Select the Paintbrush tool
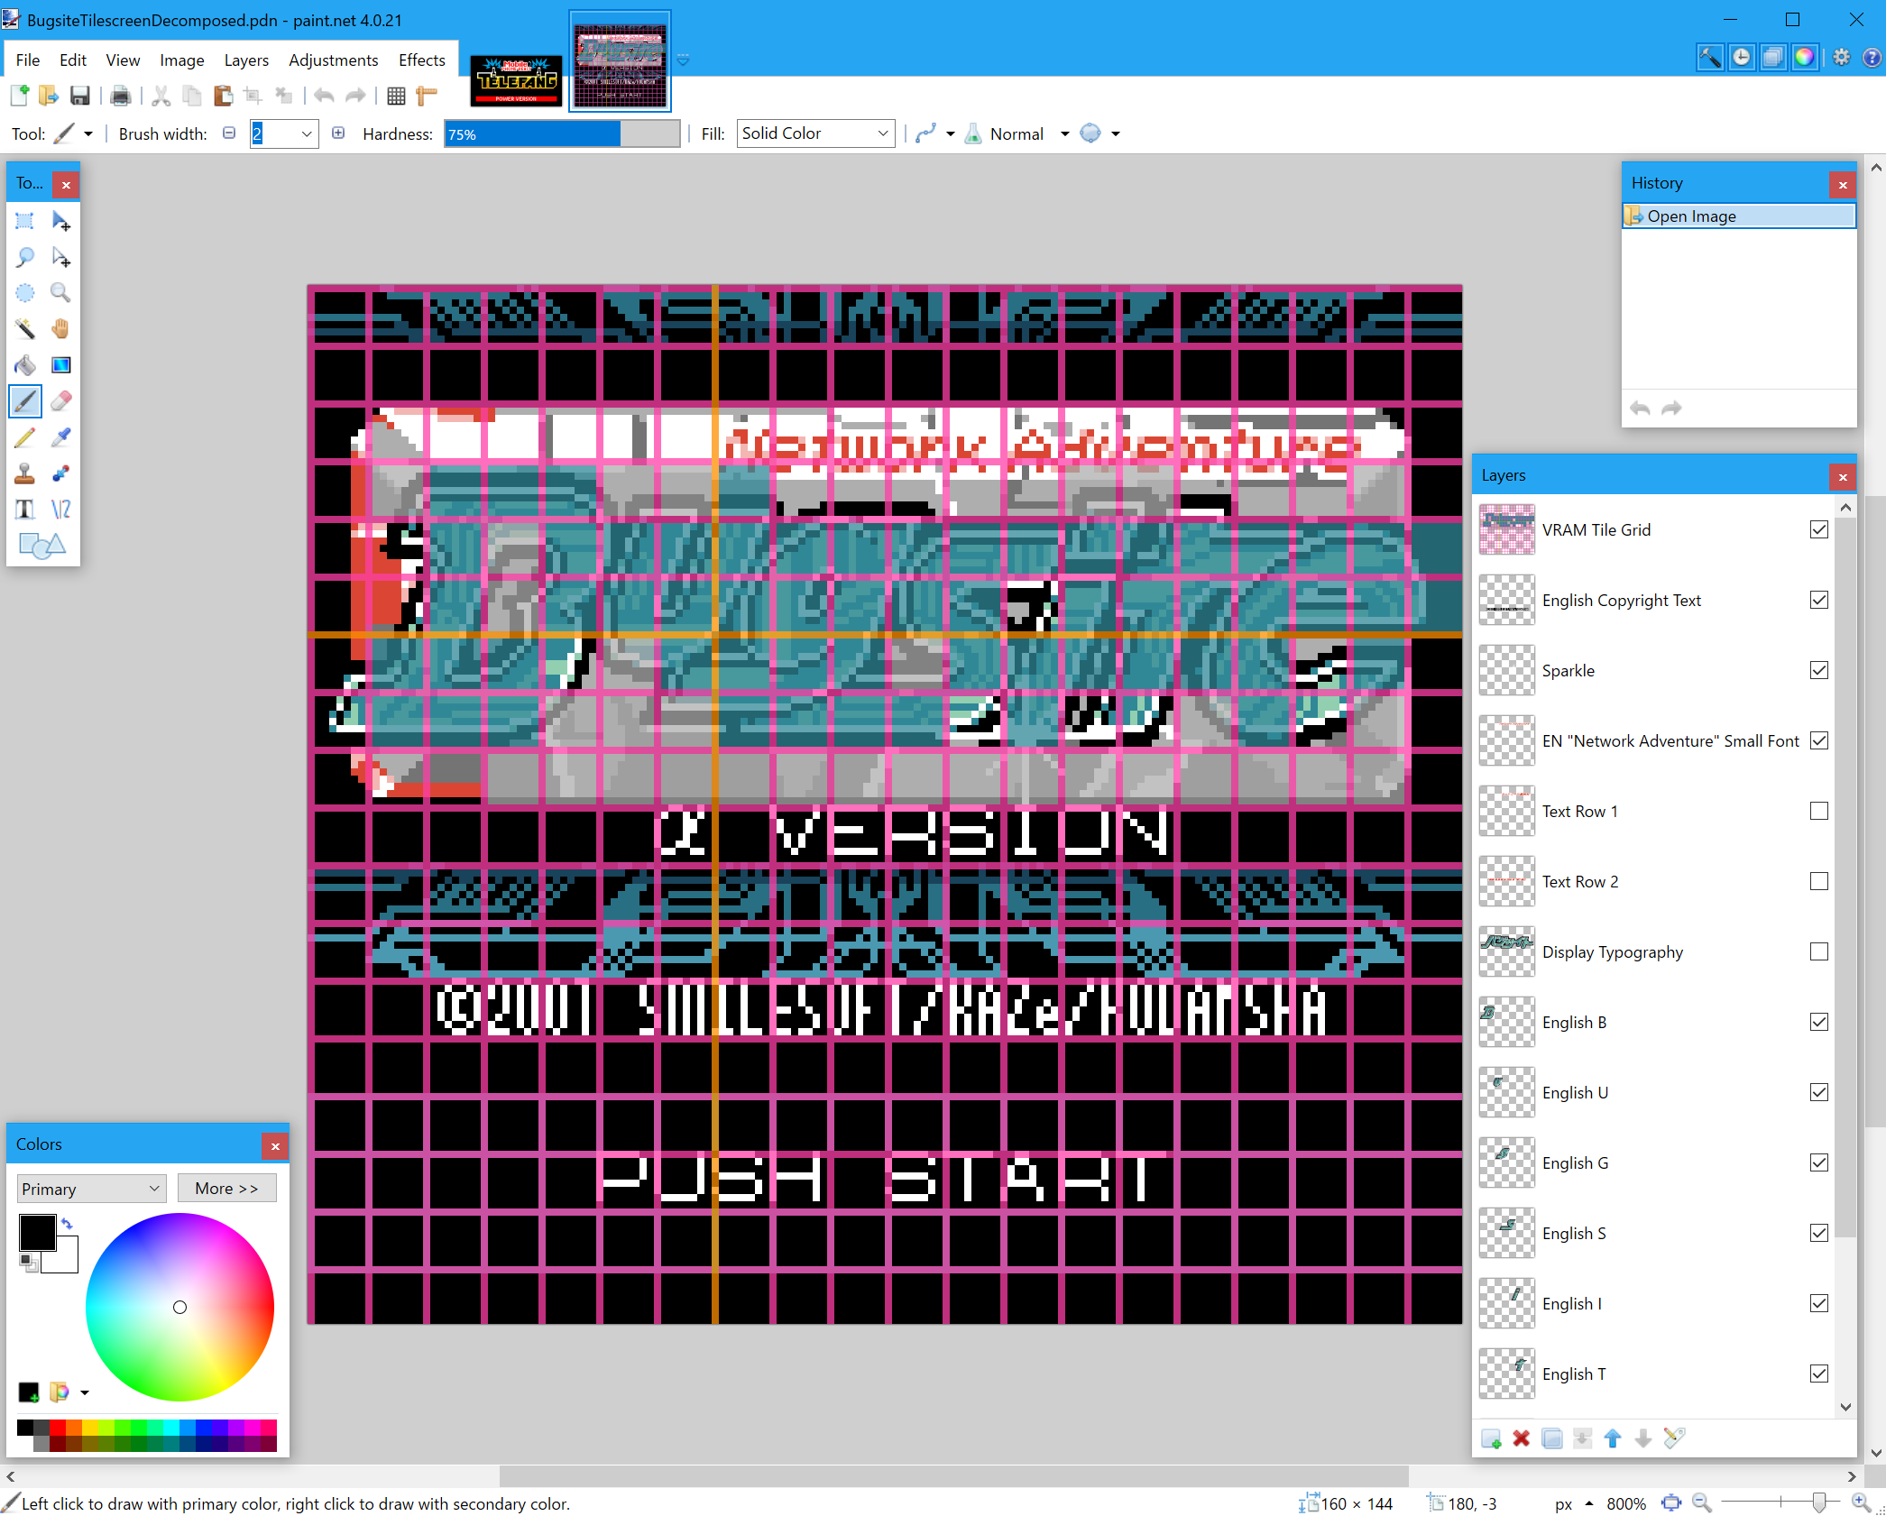This screenshot has height=1516, width=1886. click(x=24, y=400)
